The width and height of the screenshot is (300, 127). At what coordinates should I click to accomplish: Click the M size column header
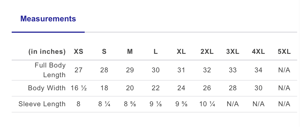click(130, 52)
